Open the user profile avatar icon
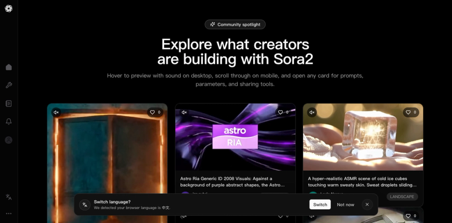 [9, 140]
